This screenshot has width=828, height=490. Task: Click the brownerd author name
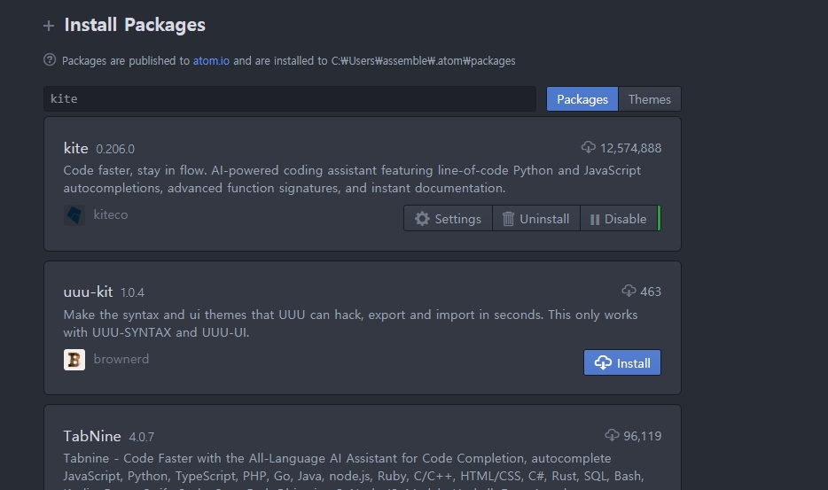(x=121, y=360)
